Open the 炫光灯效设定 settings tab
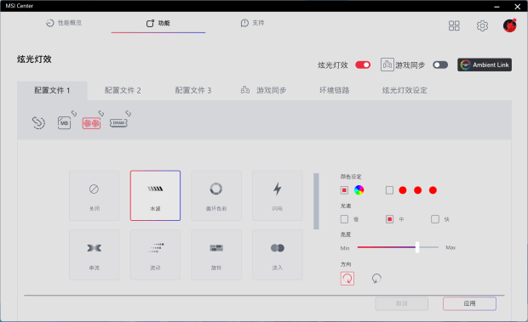This screenshot has height=322, width=528. point(405,90)
